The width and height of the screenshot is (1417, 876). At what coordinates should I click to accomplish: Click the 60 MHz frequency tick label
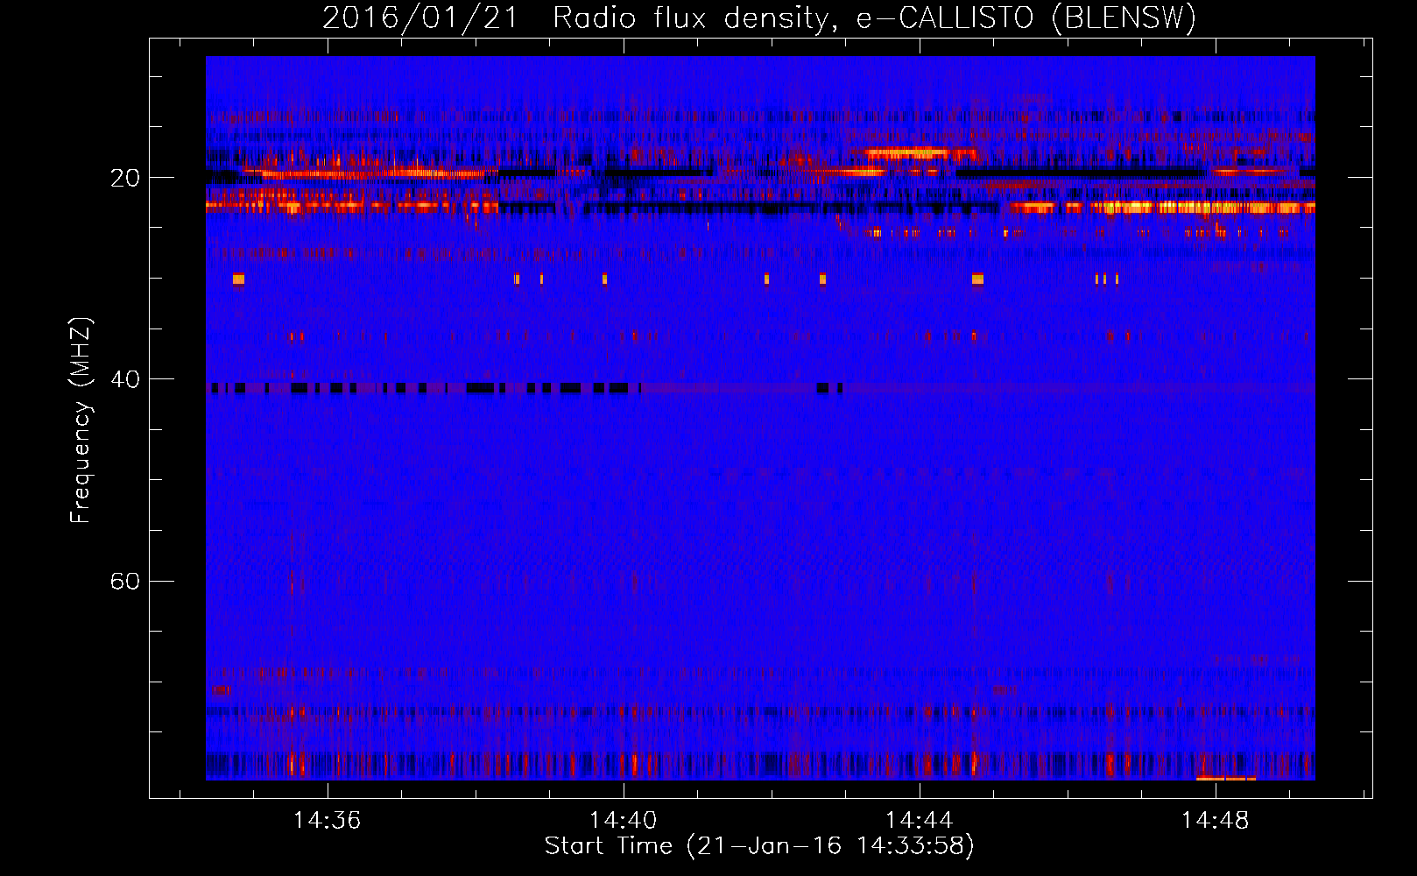[125, 581]
